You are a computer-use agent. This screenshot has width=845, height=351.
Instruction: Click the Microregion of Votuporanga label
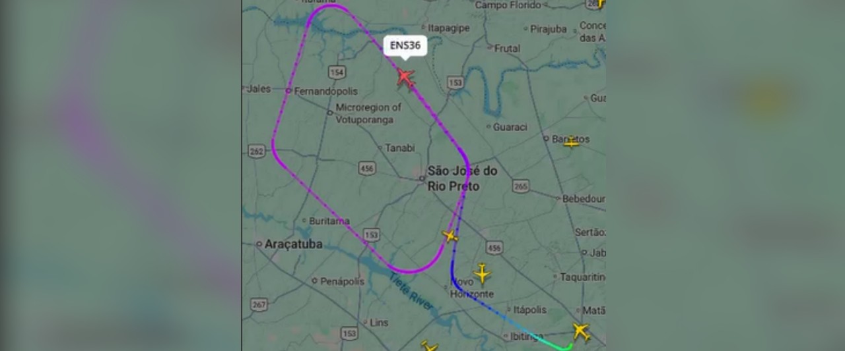368,113
